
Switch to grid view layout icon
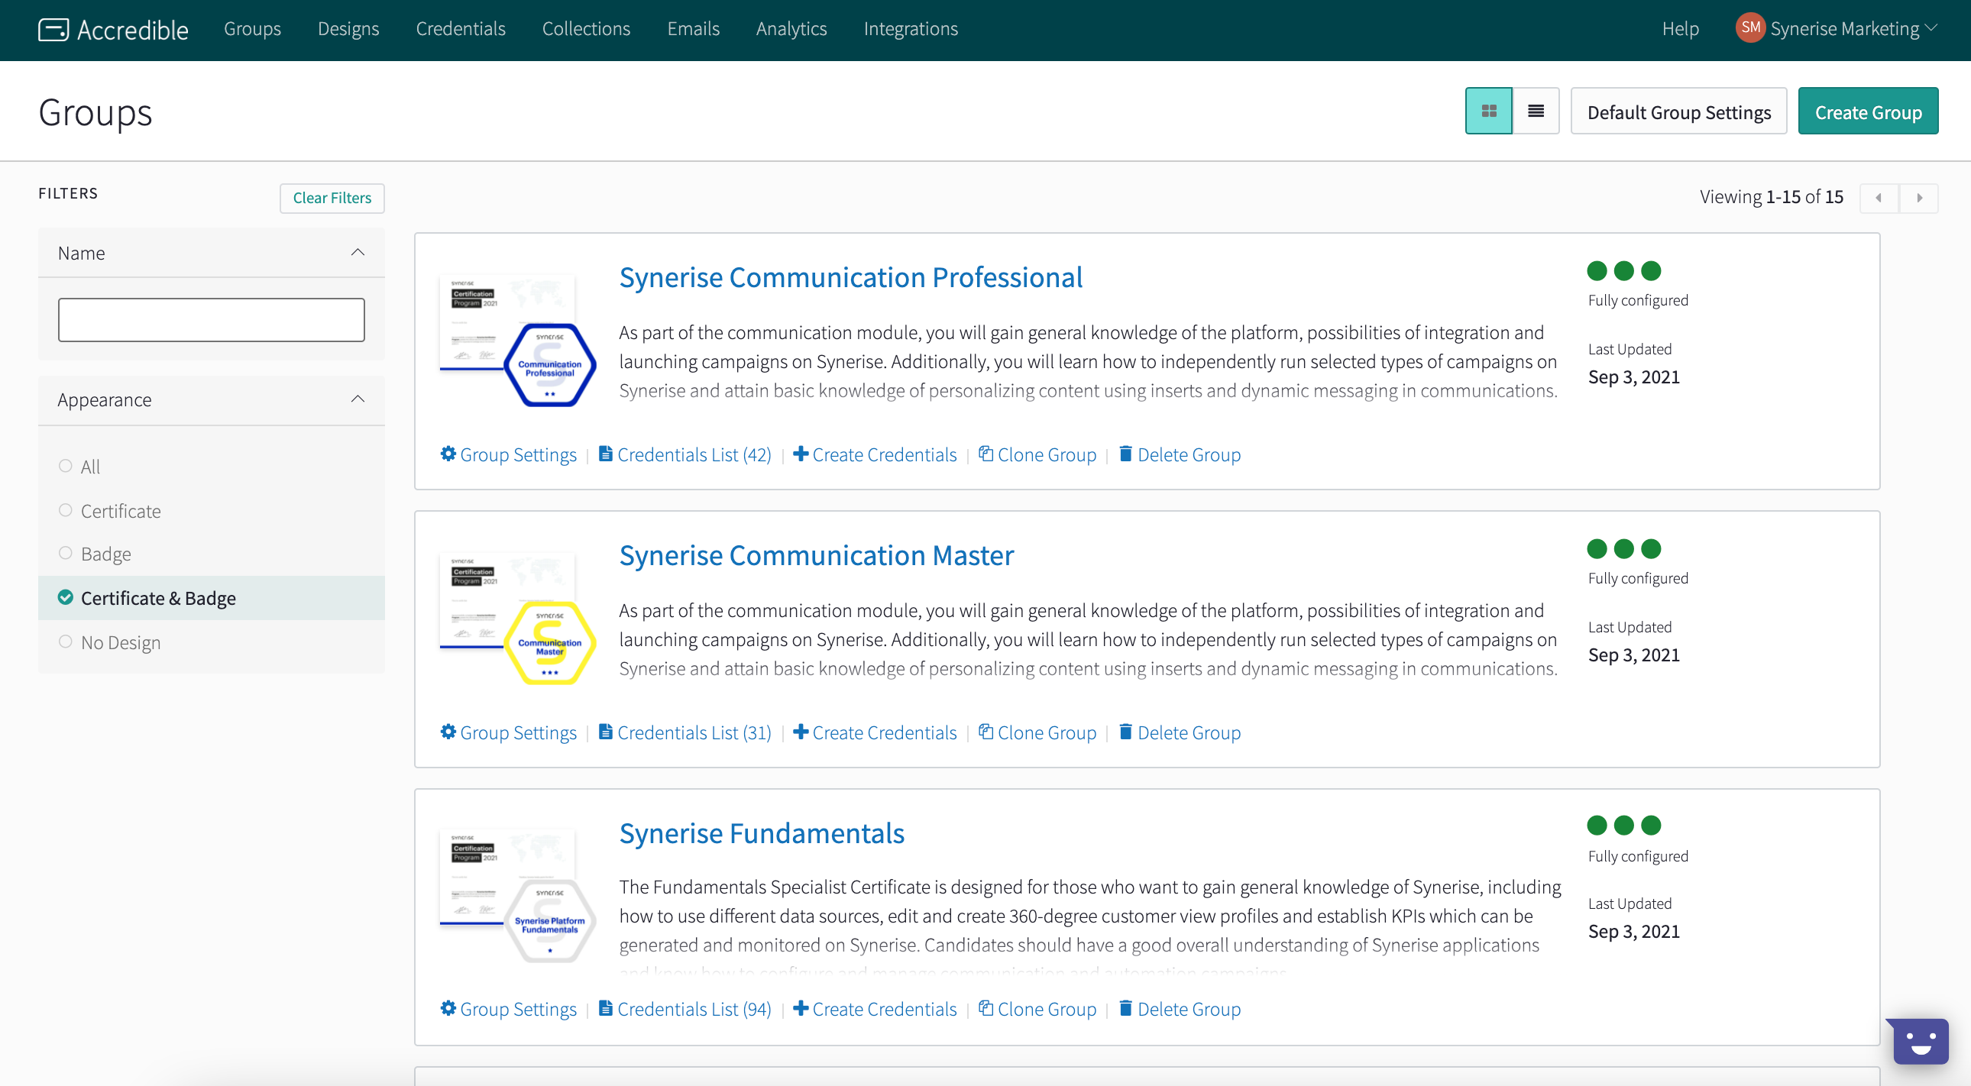point(1488,112)
